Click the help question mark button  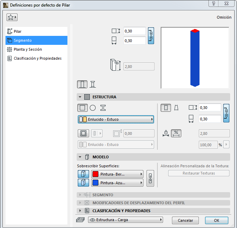coord(213,3)
